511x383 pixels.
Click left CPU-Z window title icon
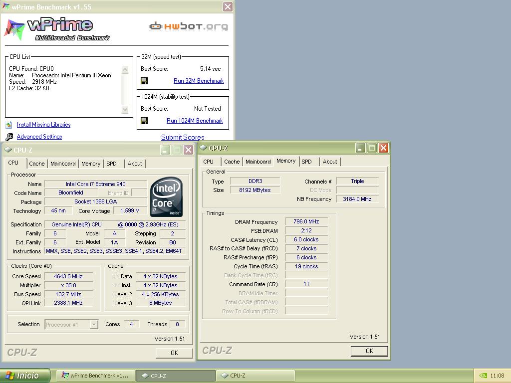click(x=8, y=150)
